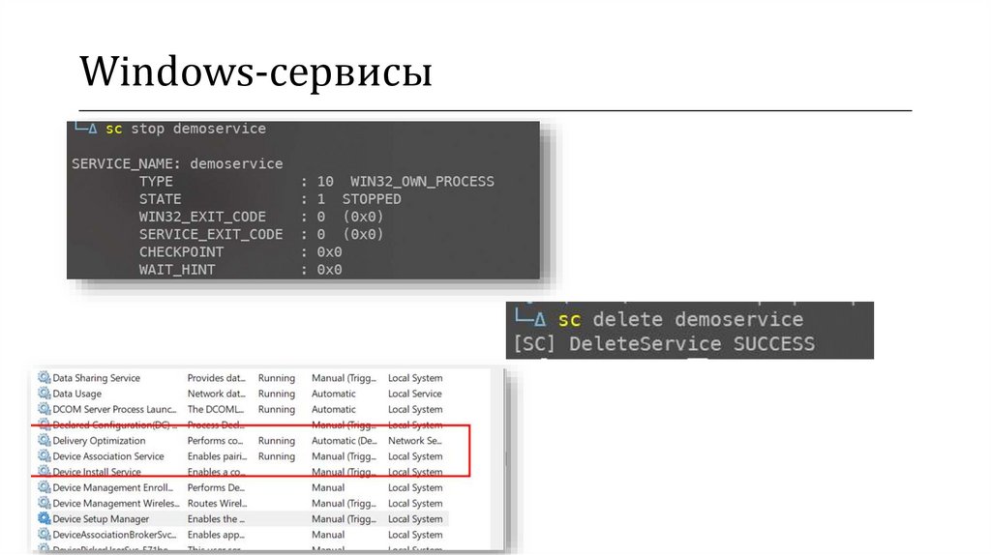This screenshot has width=991, height=555.
Task: Click Running status of Device Association Service
Action: tap(276, 455)
